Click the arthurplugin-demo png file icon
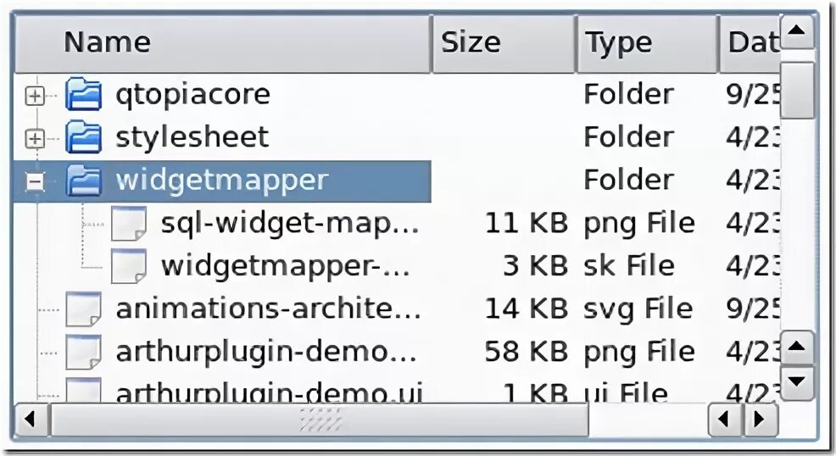The height and width of the screenshot is (456, 836). pos(83,352)
